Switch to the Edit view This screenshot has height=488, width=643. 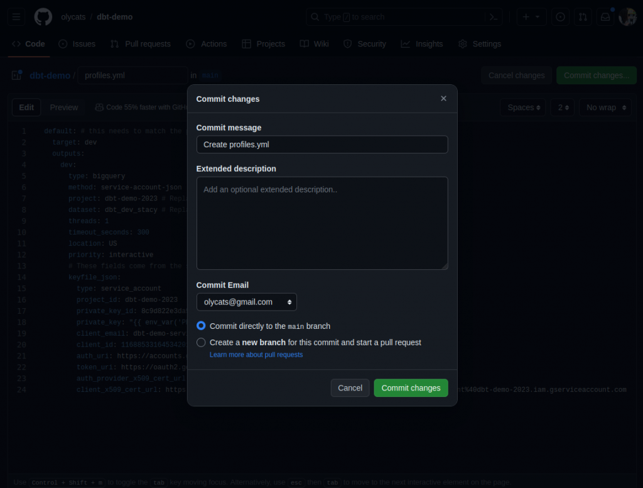tap(26, 108)
